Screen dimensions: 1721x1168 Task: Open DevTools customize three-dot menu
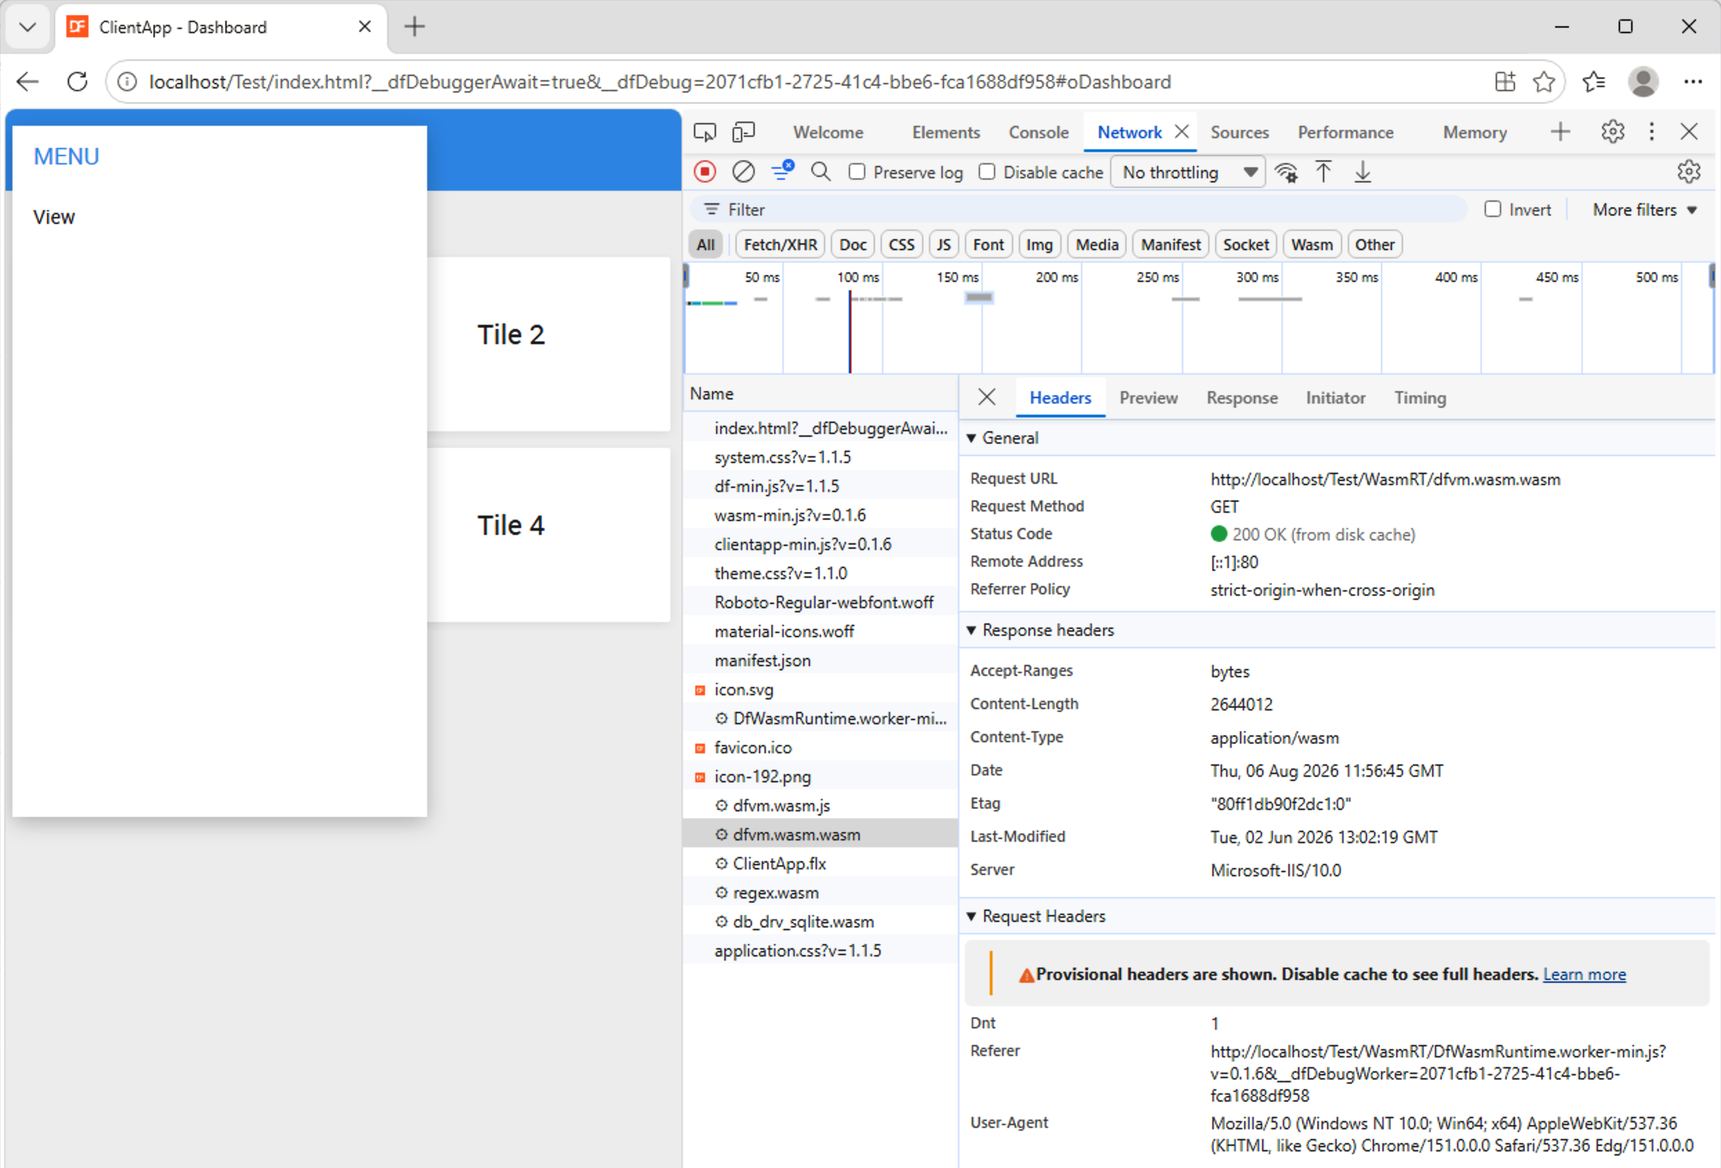[x=1651, y=132]
